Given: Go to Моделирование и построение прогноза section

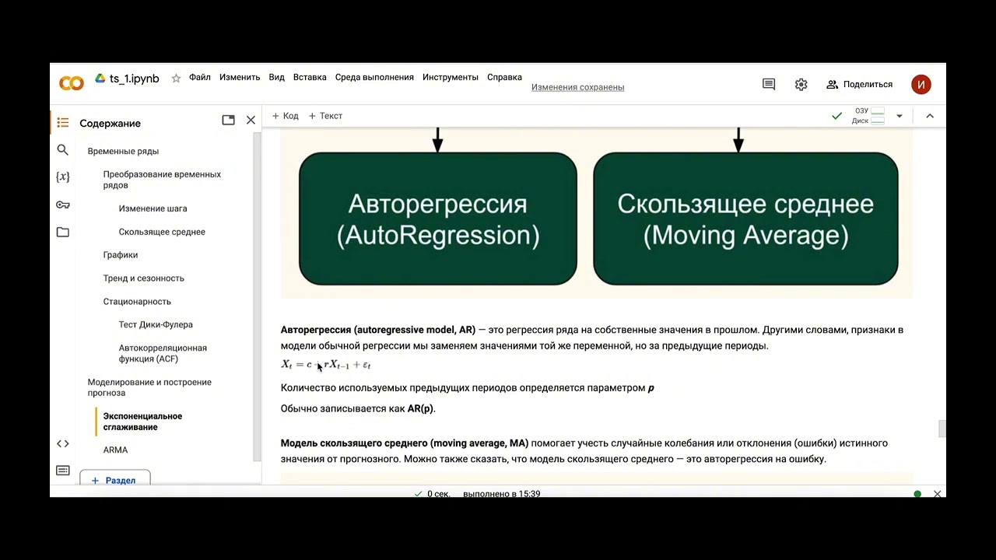Looking at the screenshot, I should click(149, 387).
